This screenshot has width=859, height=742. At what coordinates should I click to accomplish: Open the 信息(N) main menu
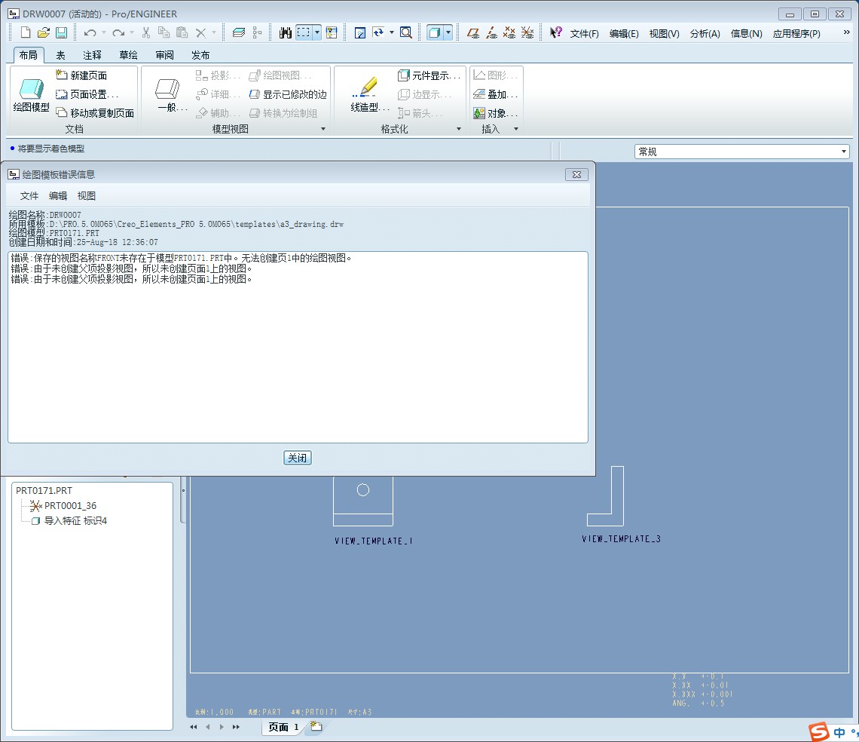pos(746,33)
